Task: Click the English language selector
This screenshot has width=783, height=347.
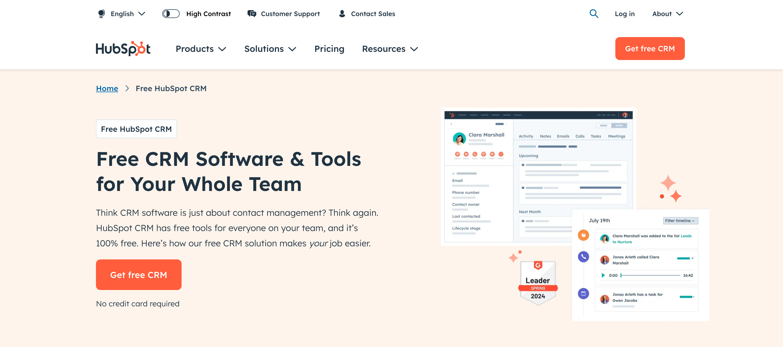Action: tap(122, 13)
